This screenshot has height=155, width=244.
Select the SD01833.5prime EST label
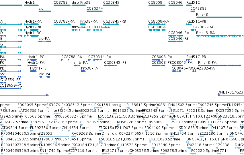point(194,128)
